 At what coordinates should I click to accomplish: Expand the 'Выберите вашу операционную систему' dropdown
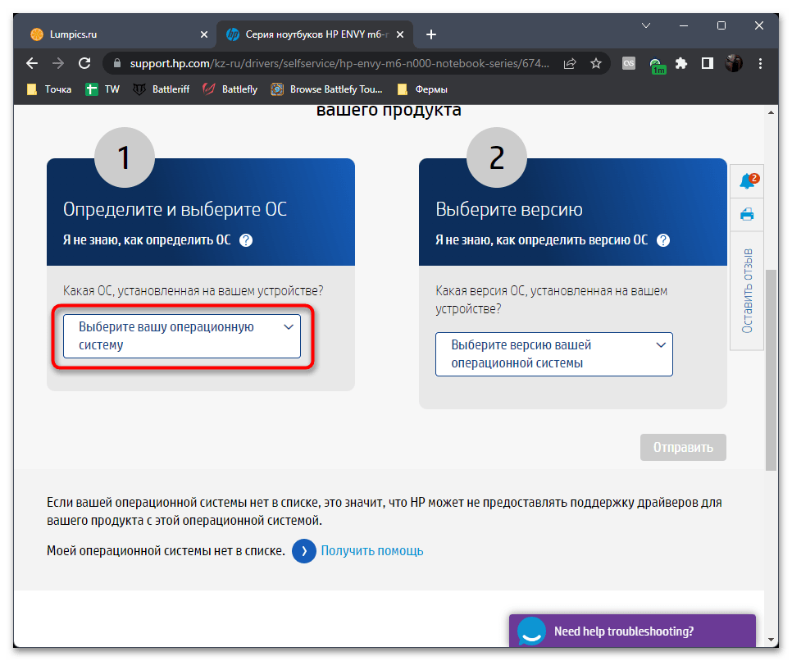tap(182, 336)
